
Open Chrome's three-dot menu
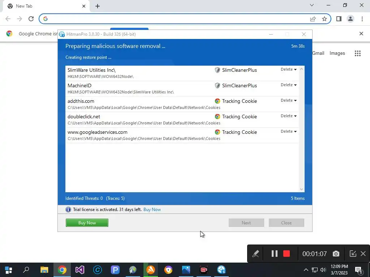[x=362, y=19]
